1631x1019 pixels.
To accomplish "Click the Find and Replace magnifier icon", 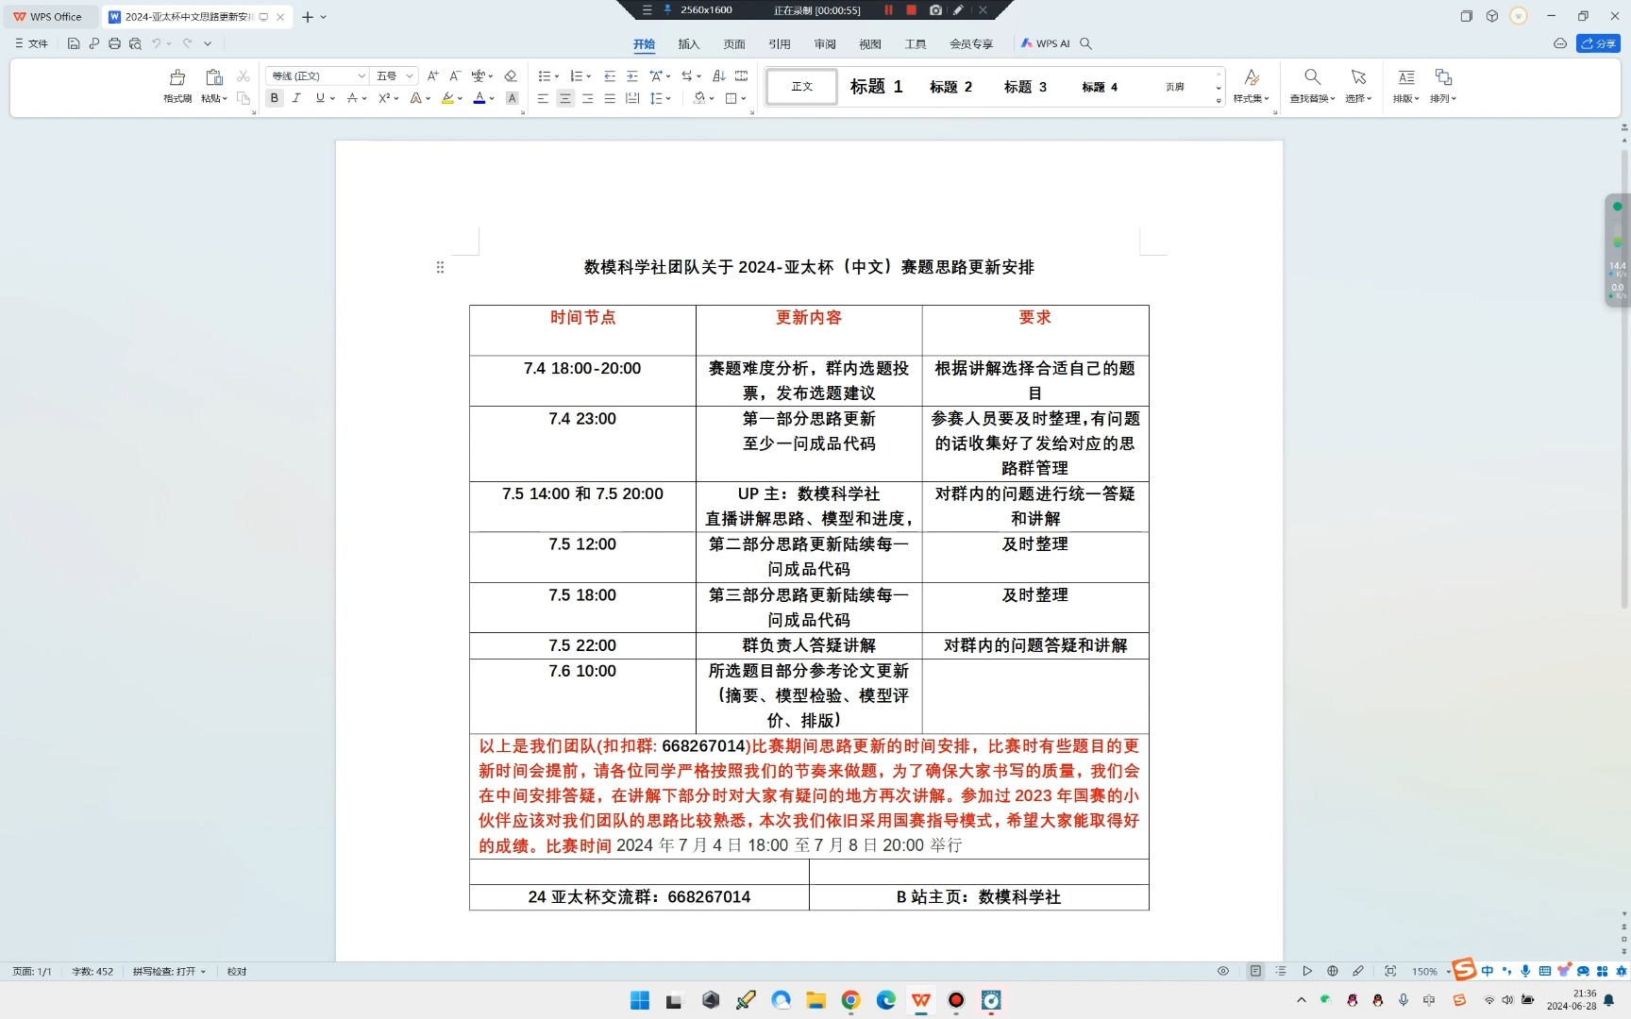I will pyautogui.click(x=1312, y=76).
